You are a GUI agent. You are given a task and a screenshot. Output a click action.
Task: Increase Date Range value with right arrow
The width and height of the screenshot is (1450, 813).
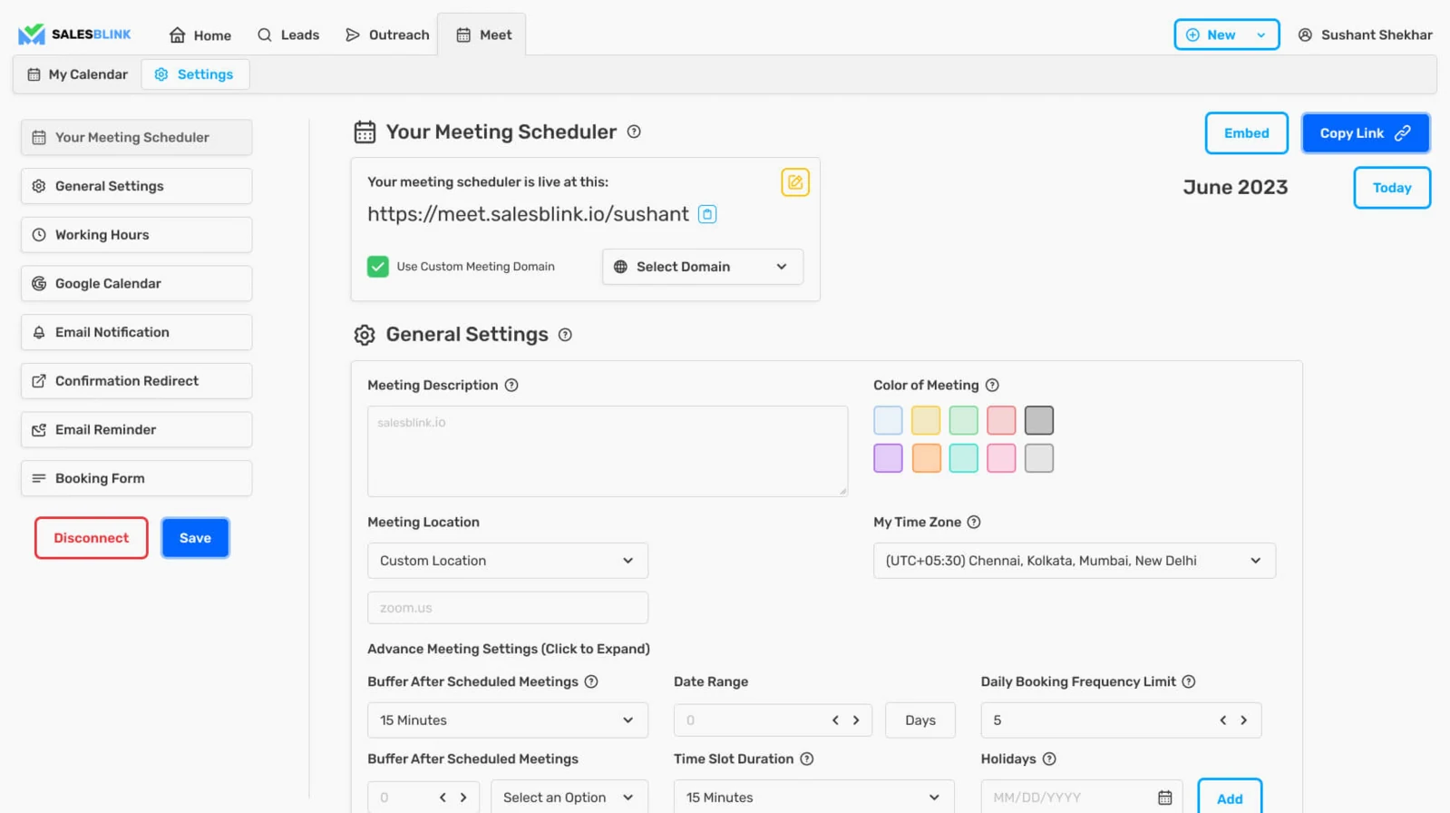pos(856,720)
